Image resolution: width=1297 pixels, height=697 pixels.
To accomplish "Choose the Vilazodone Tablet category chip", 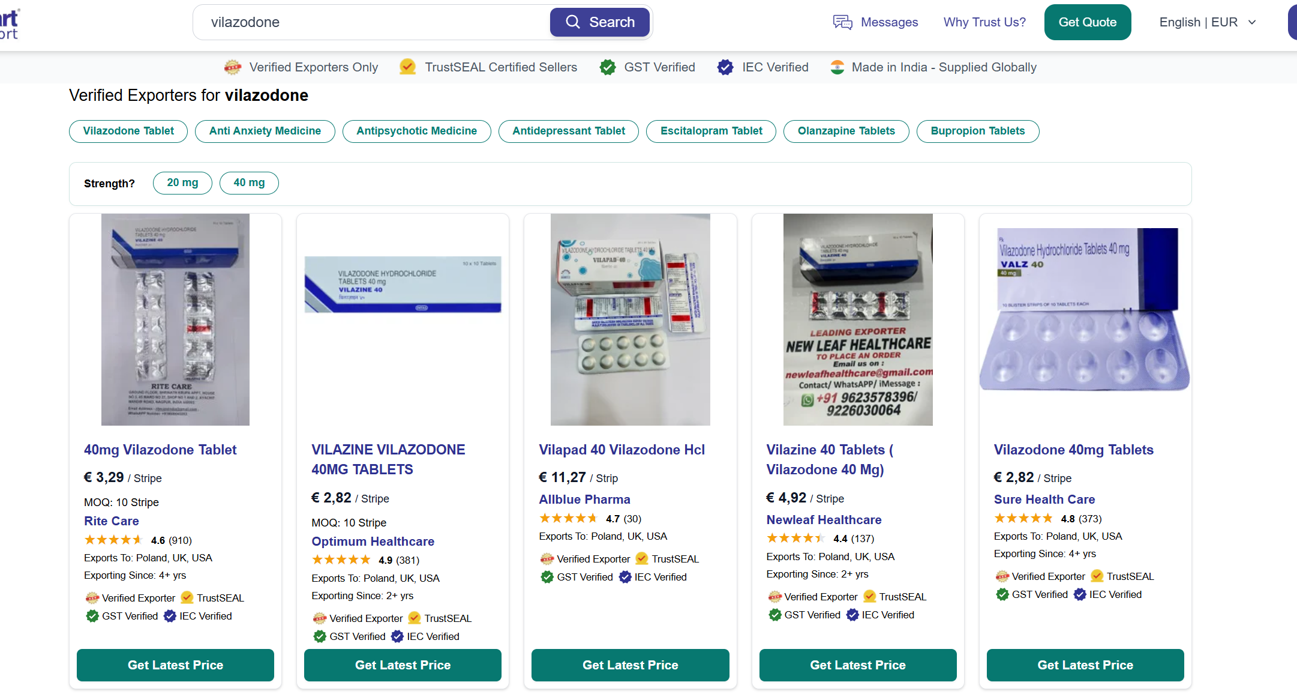I will tap(128, 131).
